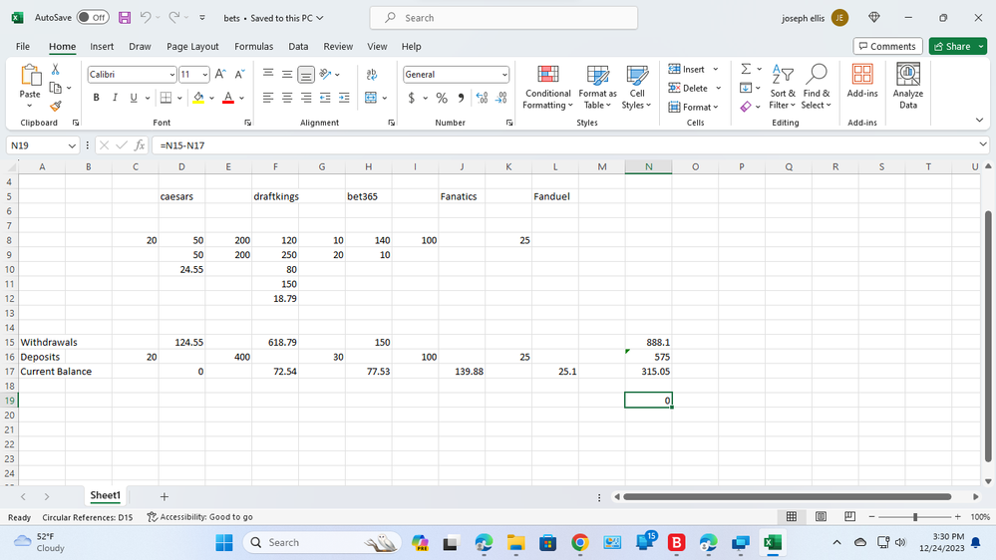The height and width of the screenshot is (560, 996).
Task: Increase font size with the large A icon
Action: tap(219, 75)
